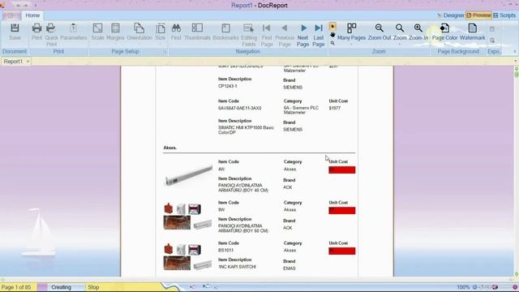The width and height of the screenshot is (519, 292).
Task: Click the CP1243-1 item description
Action: click(227, 86)
